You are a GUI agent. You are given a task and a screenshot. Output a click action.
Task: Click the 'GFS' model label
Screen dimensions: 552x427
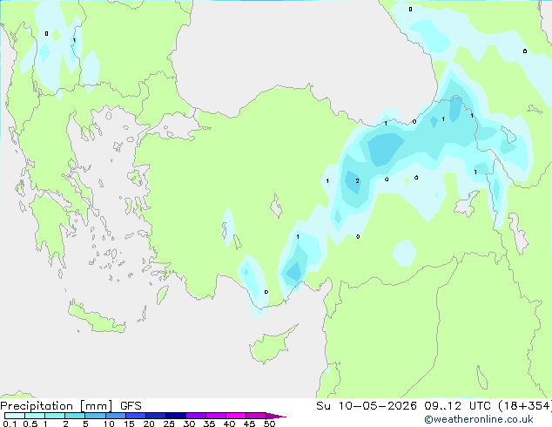131,406
